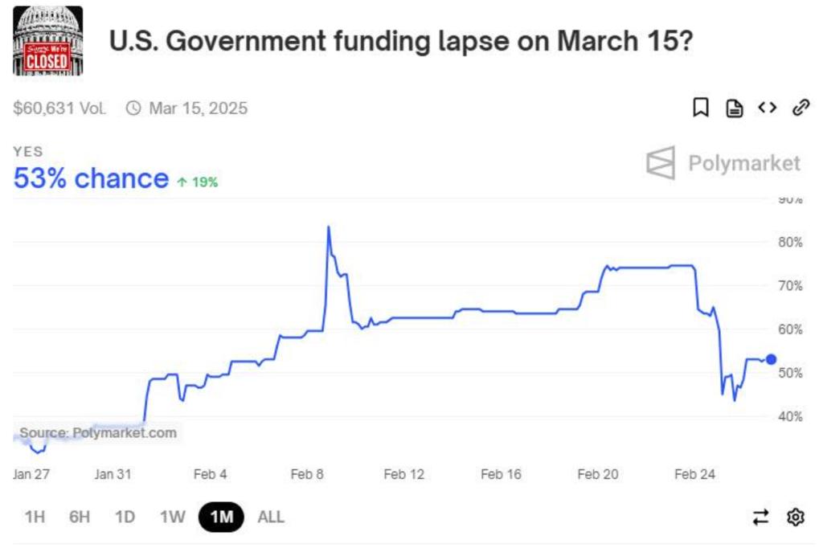The width and height of the screenshot is (823, 548).
Task: Click the Polymarket logo watermark
Action: [723, 163]
